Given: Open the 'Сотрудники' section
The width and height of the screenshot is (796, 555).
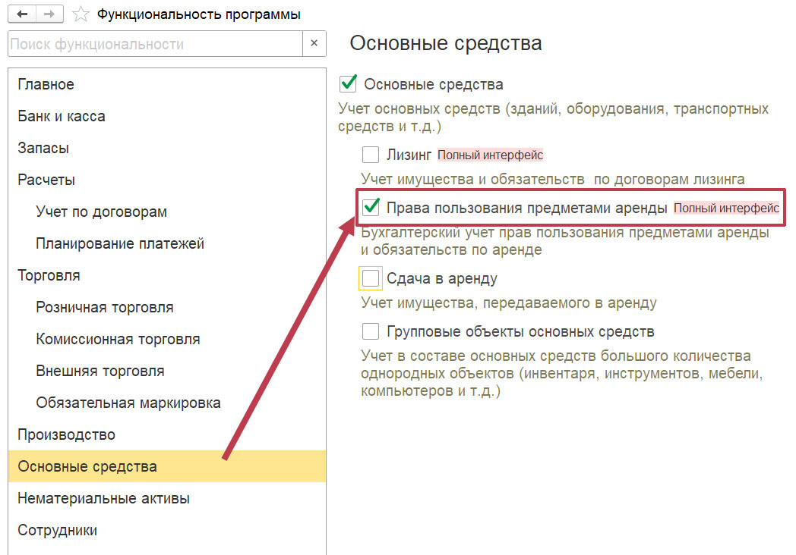Looking at the screenshot, I should [167, 530].
